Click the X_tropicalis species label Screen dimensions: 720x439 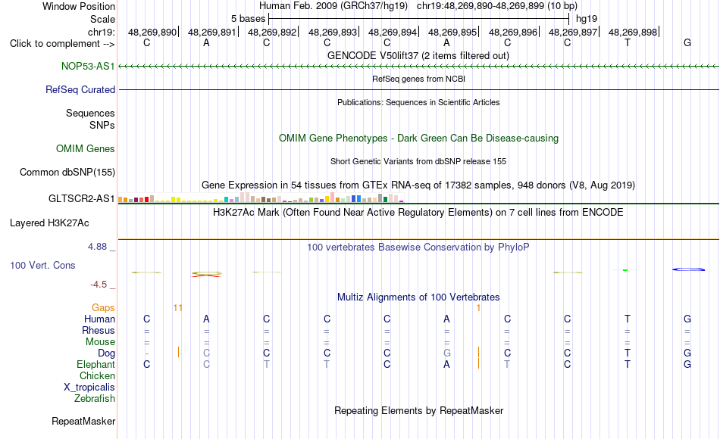pos(89,388)
